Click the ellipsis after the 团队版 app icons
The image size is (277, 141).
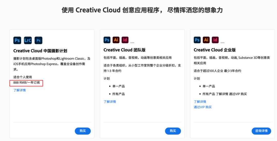coord(132,42)
